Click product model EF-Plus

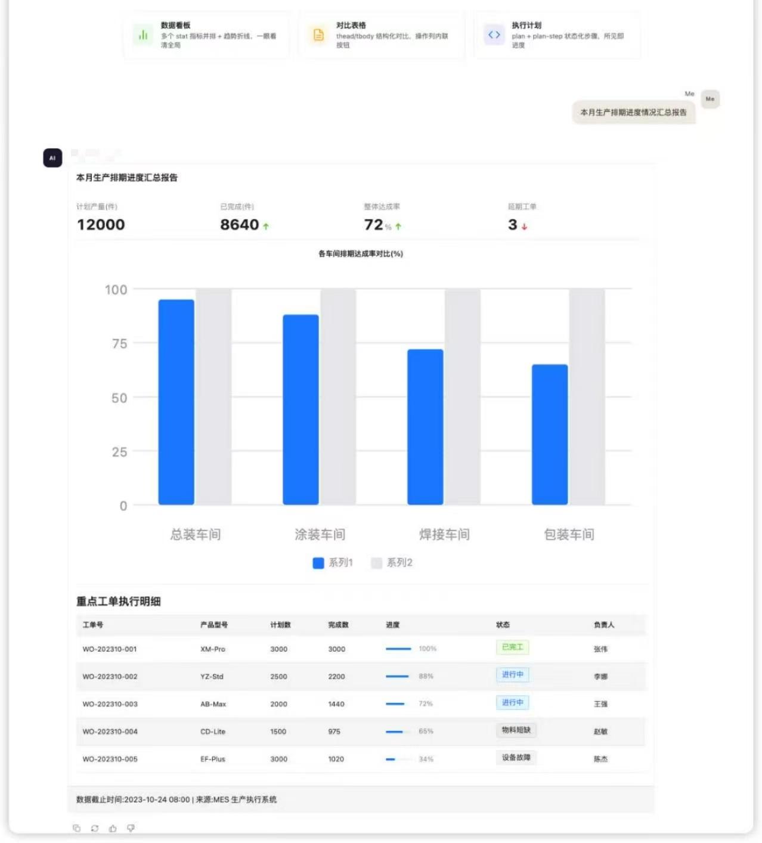[213, 759]
